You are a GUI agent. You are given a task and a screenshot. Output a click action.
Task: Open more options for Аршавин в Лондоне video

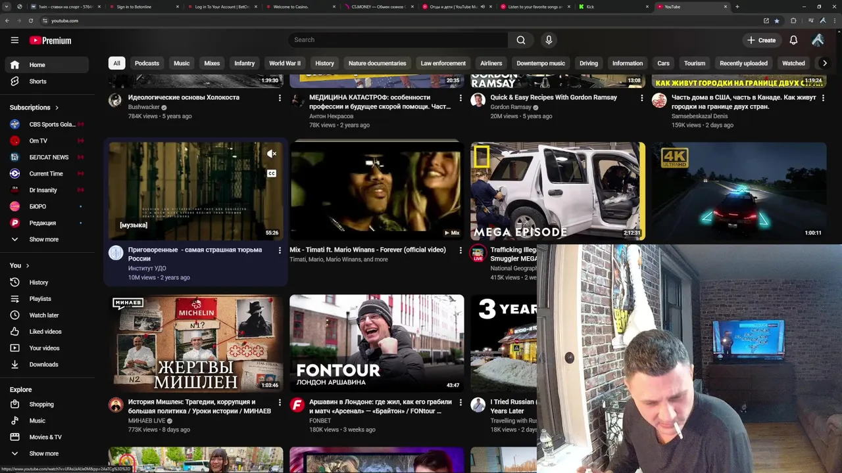coord(460,402)
